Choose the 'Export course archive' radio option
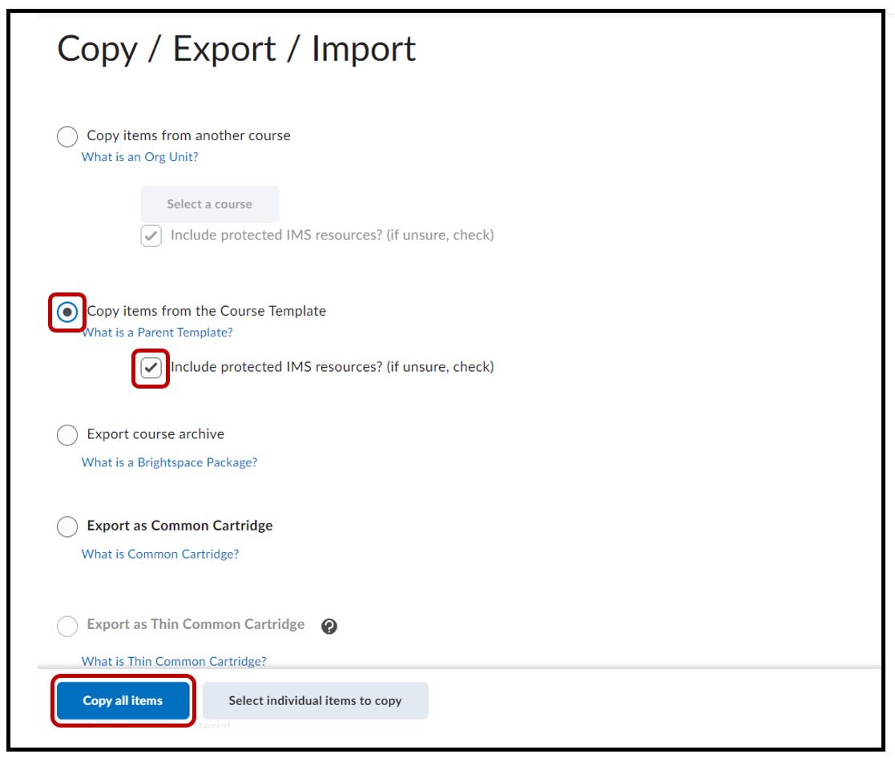This screenshot has height=762, width=895. tap(68, 435)
